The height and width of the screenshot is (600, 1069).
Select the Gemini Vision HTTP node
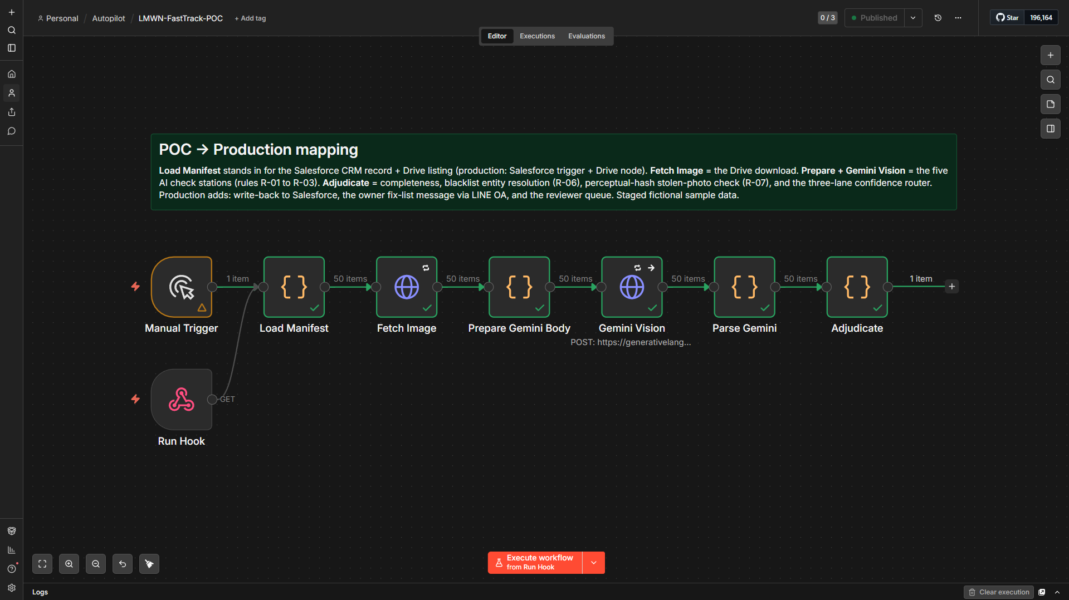(632, 287)
